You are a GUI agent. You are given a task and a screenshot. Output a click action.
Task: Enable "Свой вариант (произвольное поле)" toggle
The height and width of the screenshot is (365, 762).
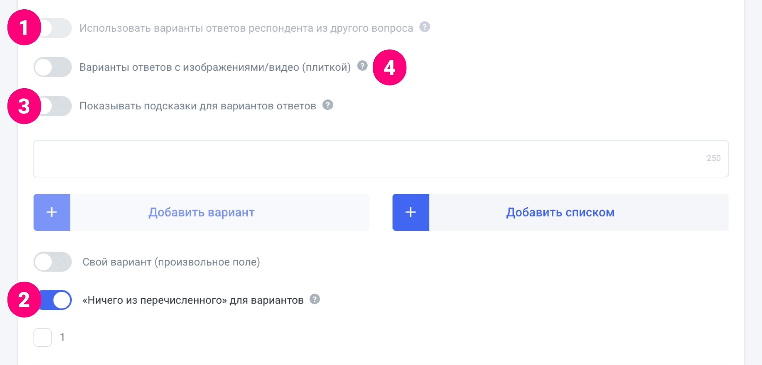click(x=52, y=262)
